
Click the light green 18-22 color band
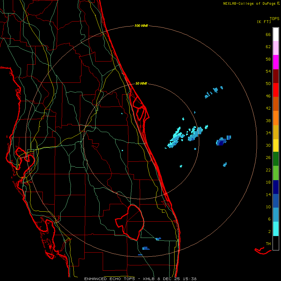tap(276, 173)
